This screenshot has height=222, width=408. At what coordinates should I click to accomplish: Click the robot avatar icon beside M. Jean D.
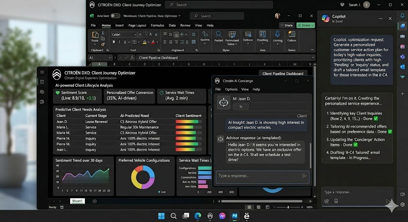tap(224, 102)
